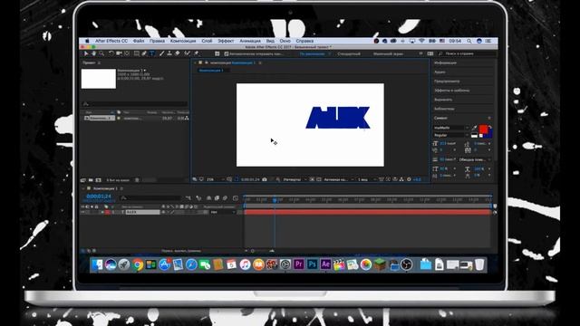Select the Unified Camera tool
Image resolution: width=580 pixels, height=326 pixels.
tap(119, 53)
